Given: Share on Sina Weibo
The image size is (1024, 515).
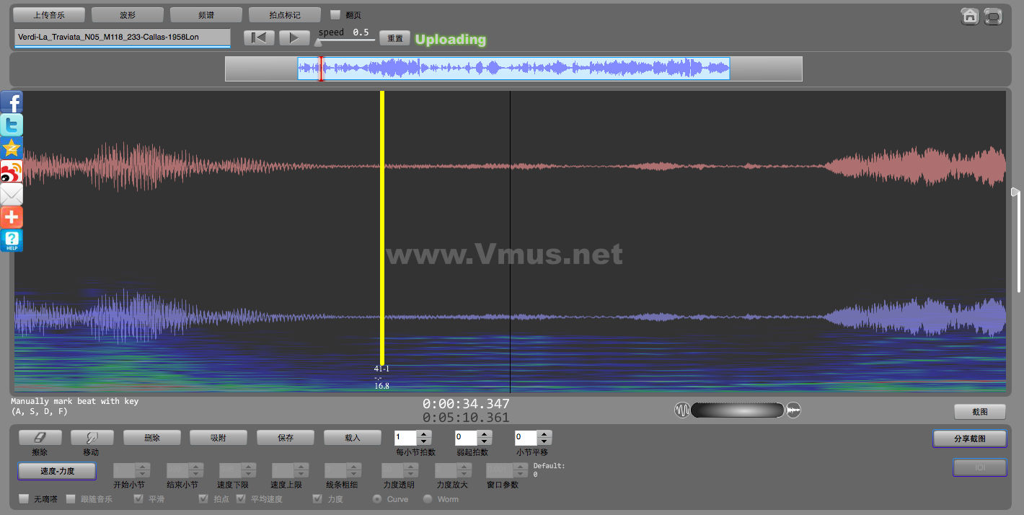Looking at the screenshot, I should pyautogui.click(x=12, y=171).
